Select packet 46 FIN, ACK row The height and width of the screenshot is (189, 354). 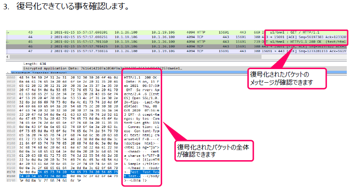pyautogui.click(x=176, y=47)
